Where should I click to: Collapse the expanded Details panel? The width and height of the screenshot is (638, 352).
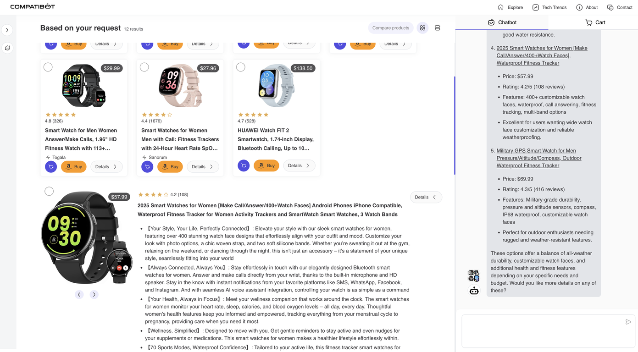pyautogui.click(x=426, y=198)
